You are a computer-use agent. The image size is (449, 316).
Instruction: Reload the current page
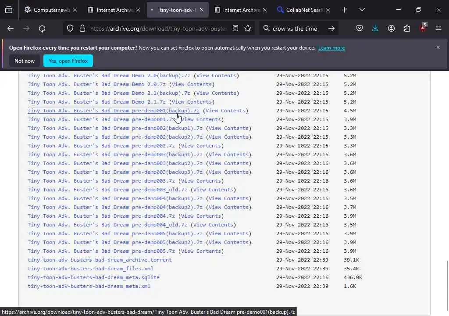(42, 29)
